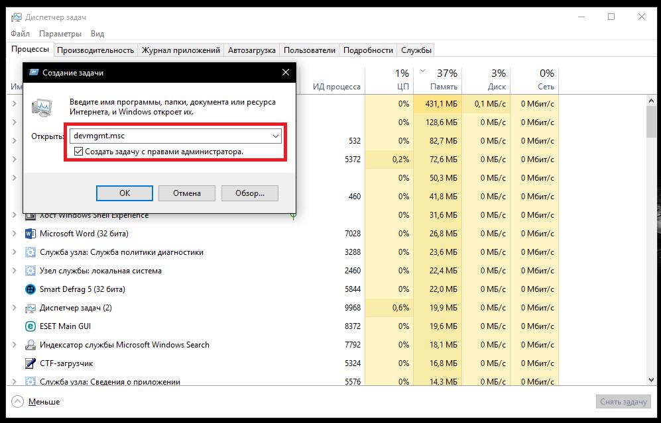The image size is (661, 423).
Task: Open the Файл menu
Action: point(21,34)
